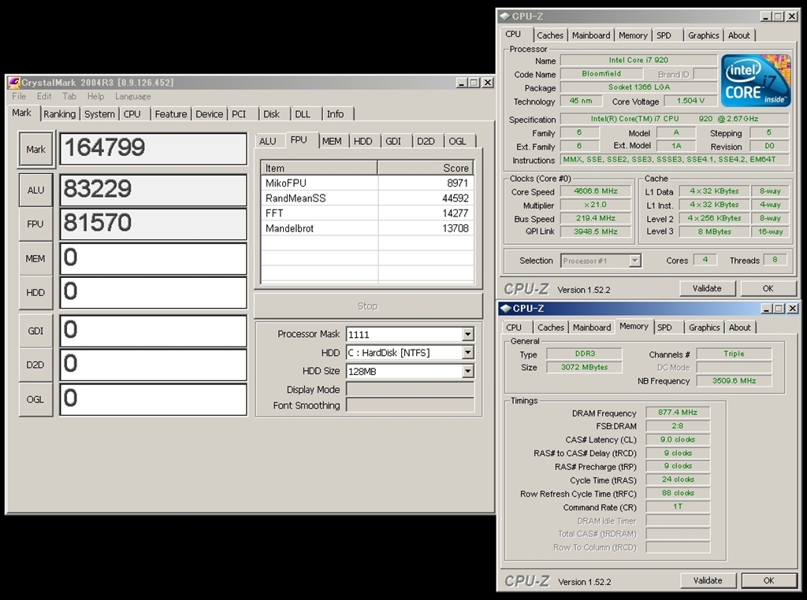The height and width of the screenshot is (600, 807).
Task: Run the OGL benchmark button
Action: point(35,399)
